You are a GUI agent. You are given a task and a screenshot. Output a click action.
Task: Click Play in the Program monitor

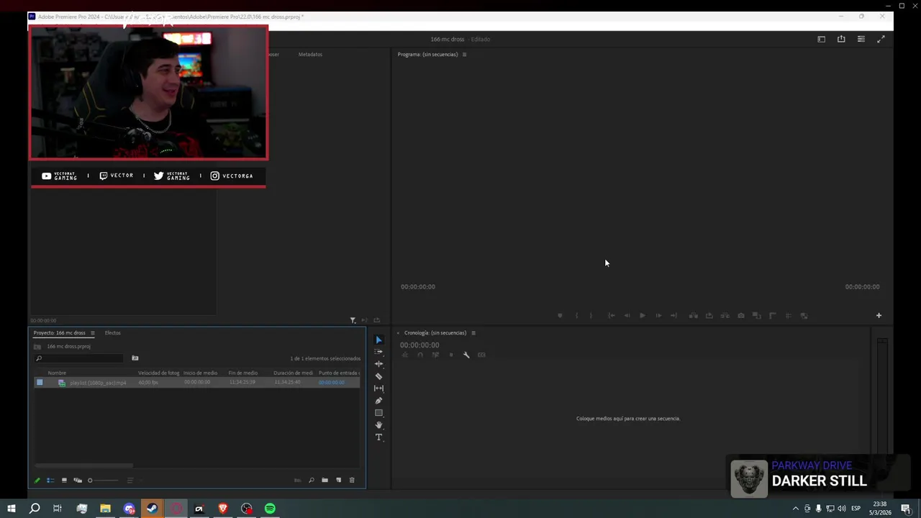[x=642, y=316]
